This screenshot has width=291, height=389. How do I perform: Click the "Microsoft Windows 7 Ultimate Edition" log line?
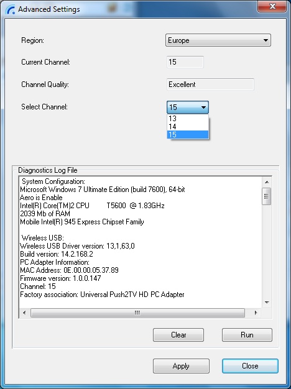103,190
